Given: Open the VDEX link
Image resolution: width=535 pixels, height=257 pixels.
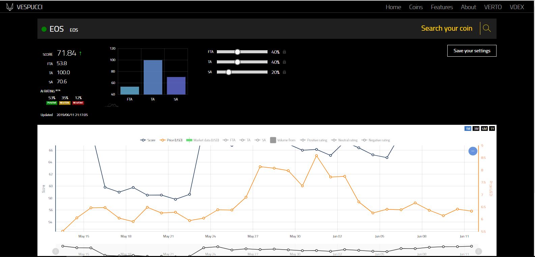Looking at the screenshot, I should click(517, 7).
